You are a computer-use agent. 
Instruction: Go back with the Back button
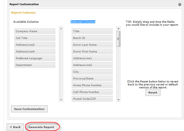click(15, 127)
